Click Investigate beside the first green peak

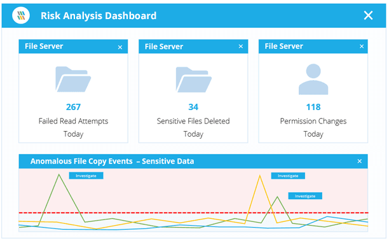[86, 176]
